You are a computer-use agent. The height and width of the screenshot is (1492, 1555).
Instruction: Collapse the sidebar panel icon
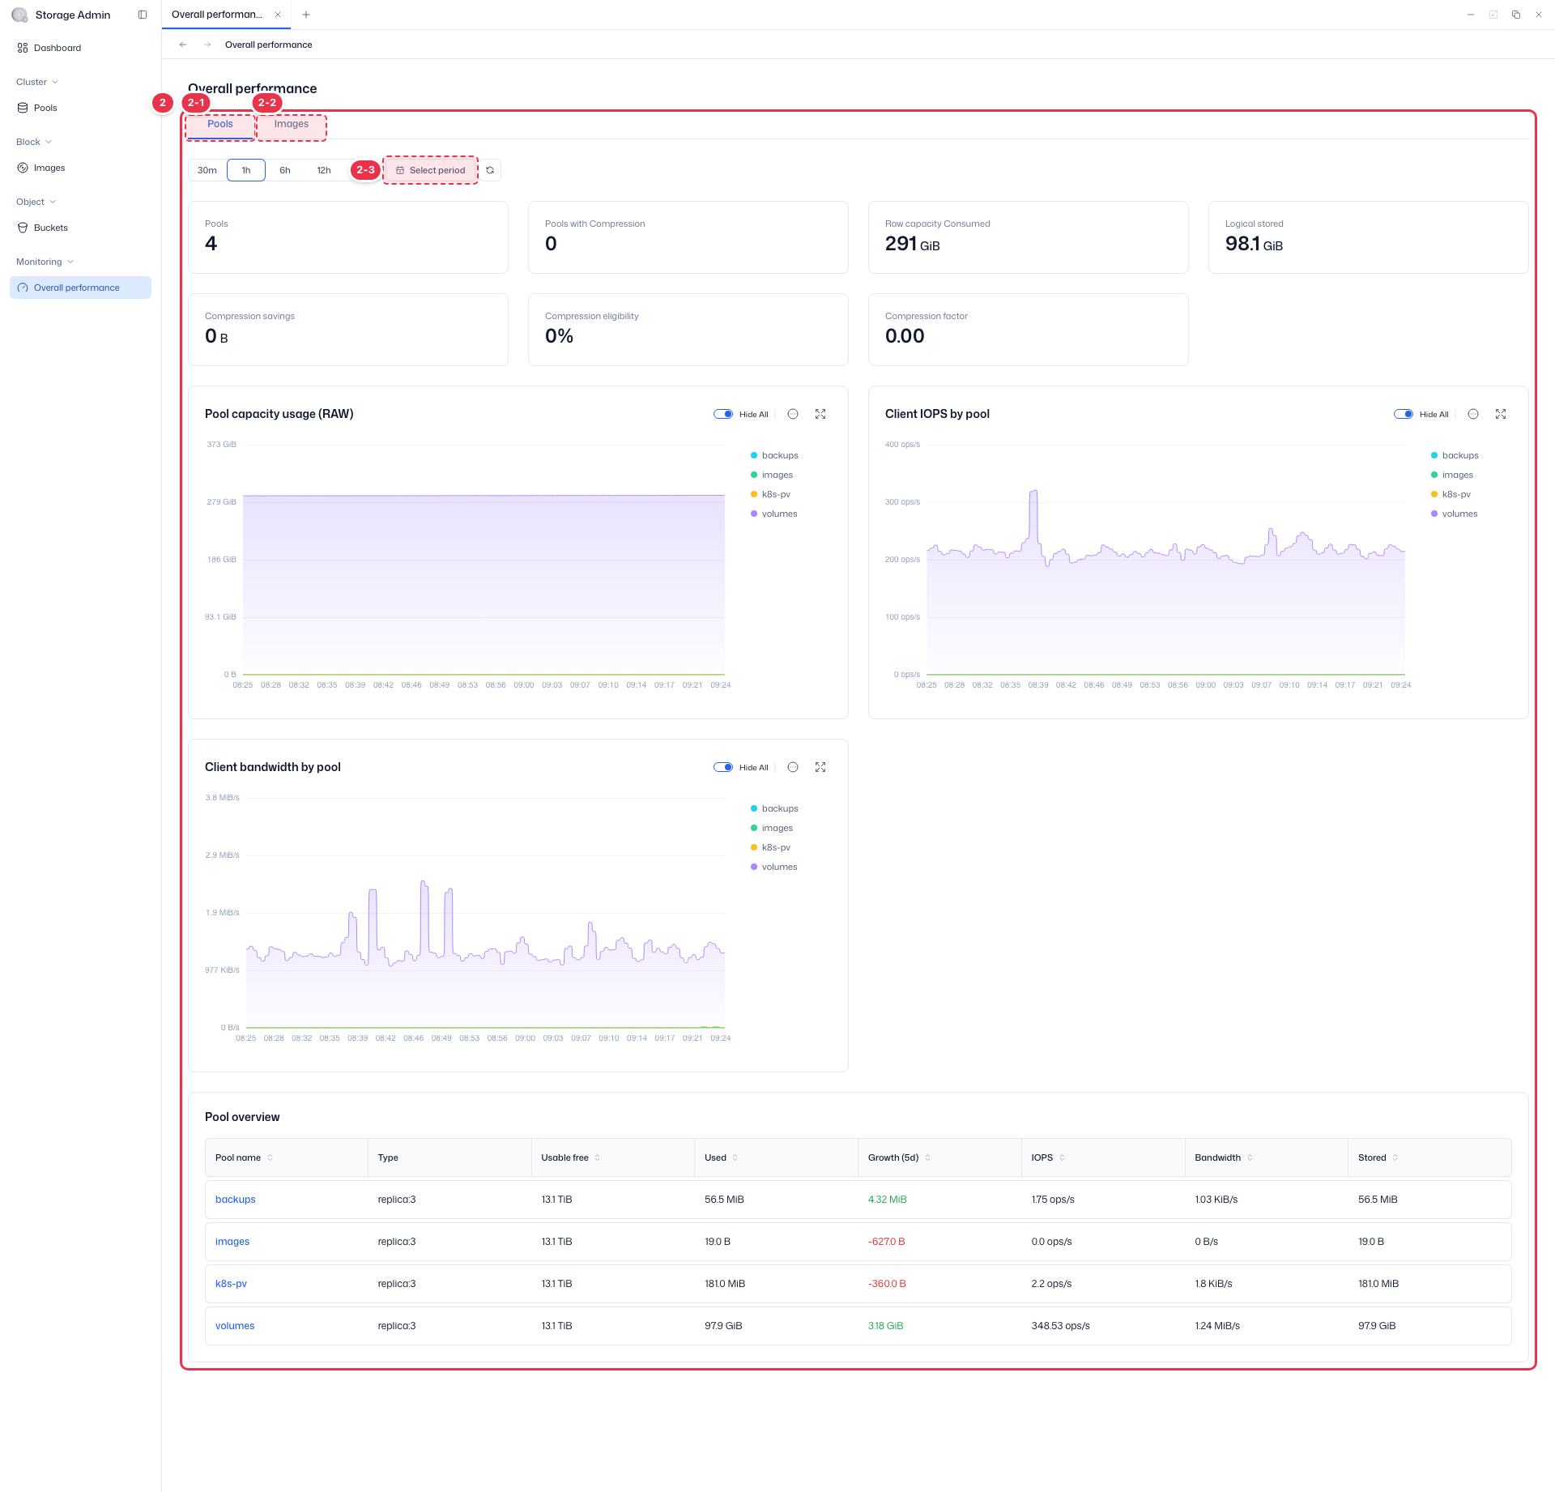[143, 15]
